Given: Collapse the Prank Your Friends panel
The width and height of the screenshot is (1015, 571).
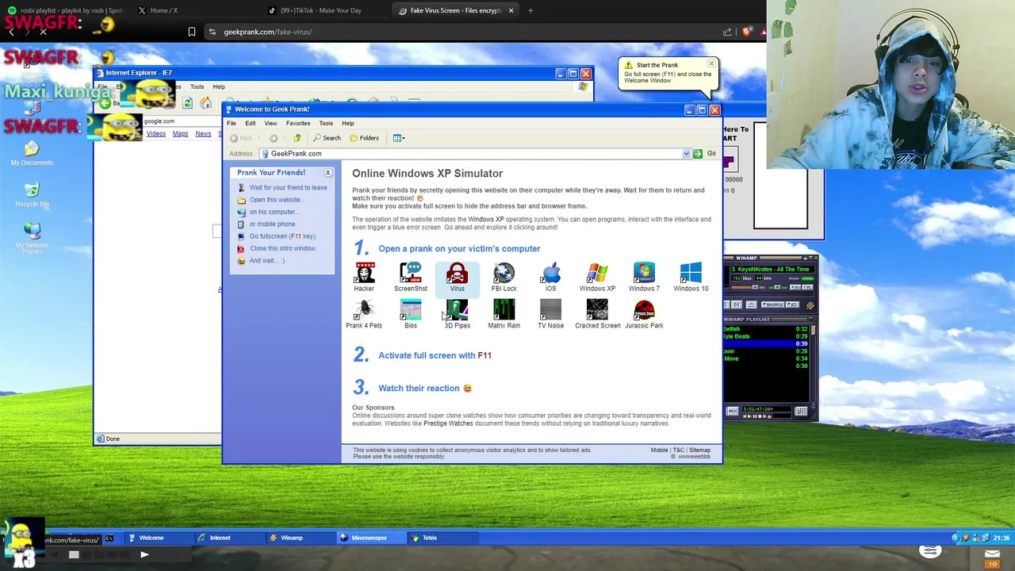Looking at the screenshot, I should tap(327, 172).
